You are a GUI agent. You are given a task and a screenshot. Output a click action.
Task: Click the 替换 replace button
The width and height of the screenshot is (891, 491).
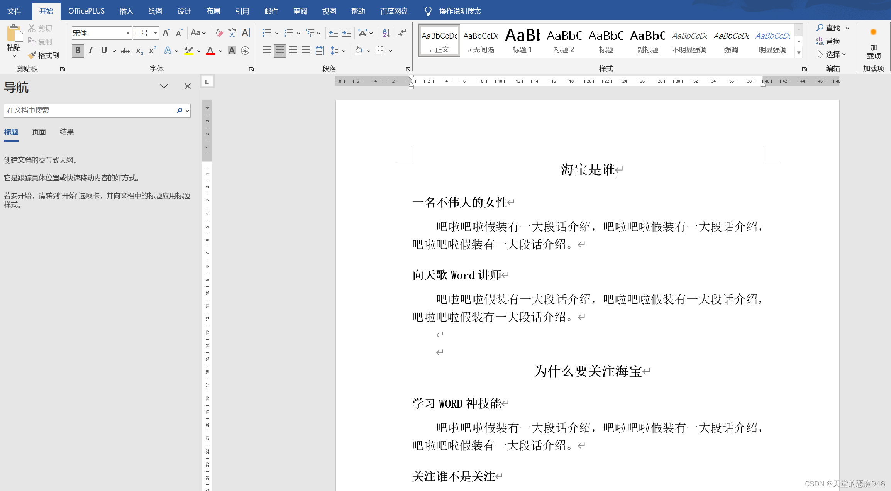[x=828, y=41]
